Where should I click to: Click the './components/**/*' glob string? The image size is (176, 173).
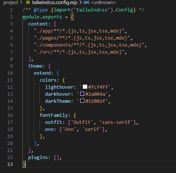[89, 45]
